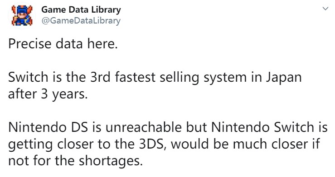The width and height of the screenshot is (335, 177).
Task: Click 'Nintendo DS' at start of third paragraph
Action: [48, 127]
